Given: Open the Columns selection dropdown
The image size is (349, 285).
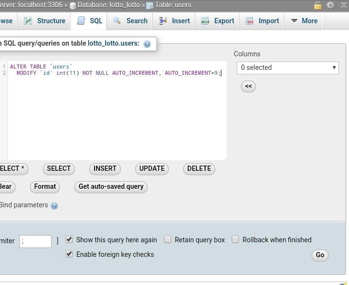Looking at the screenshot, I should click(287, 67).
